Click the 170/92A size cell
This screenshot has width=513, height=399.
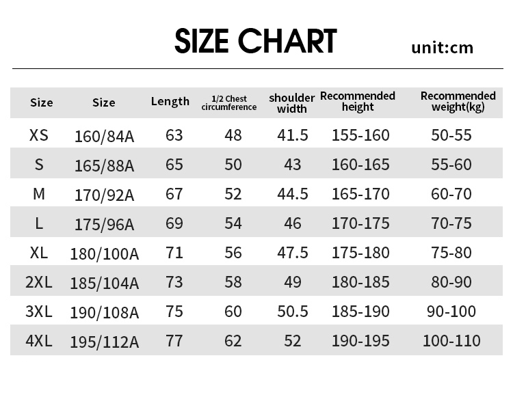pyautogui.click(x=105, y=195)
